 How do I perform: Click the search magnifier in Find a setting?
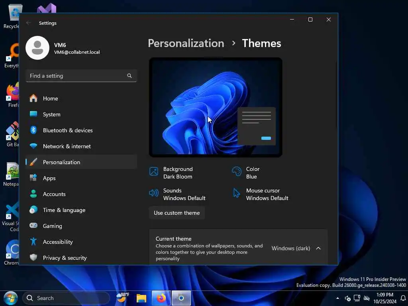coord(129,76)
